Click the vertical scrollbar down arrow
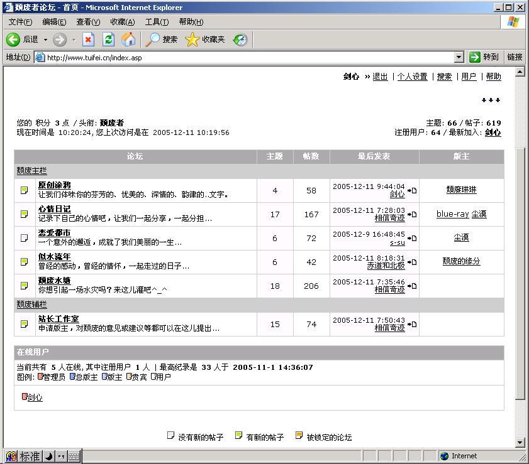The width and height of the screenshot is (529, 464). tap(520, 442)
